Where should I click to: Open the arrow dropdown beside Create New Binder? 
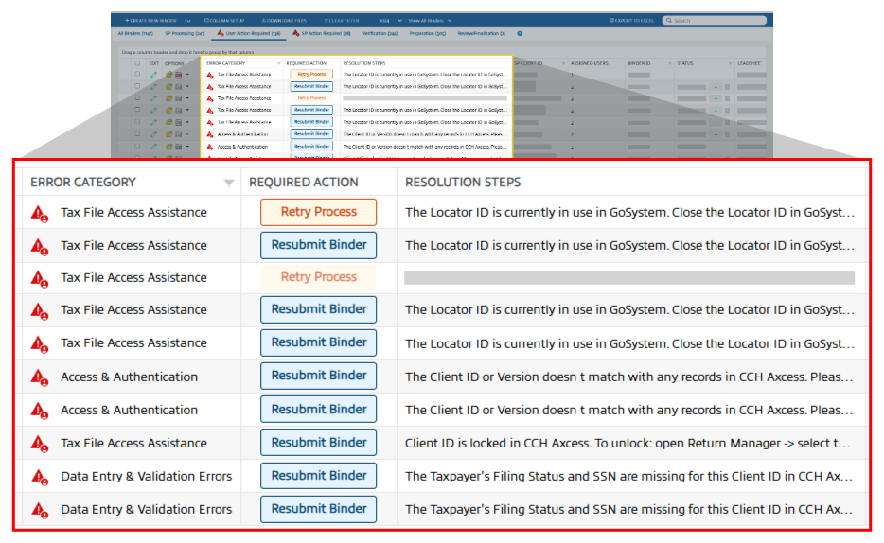click(188, 20)
